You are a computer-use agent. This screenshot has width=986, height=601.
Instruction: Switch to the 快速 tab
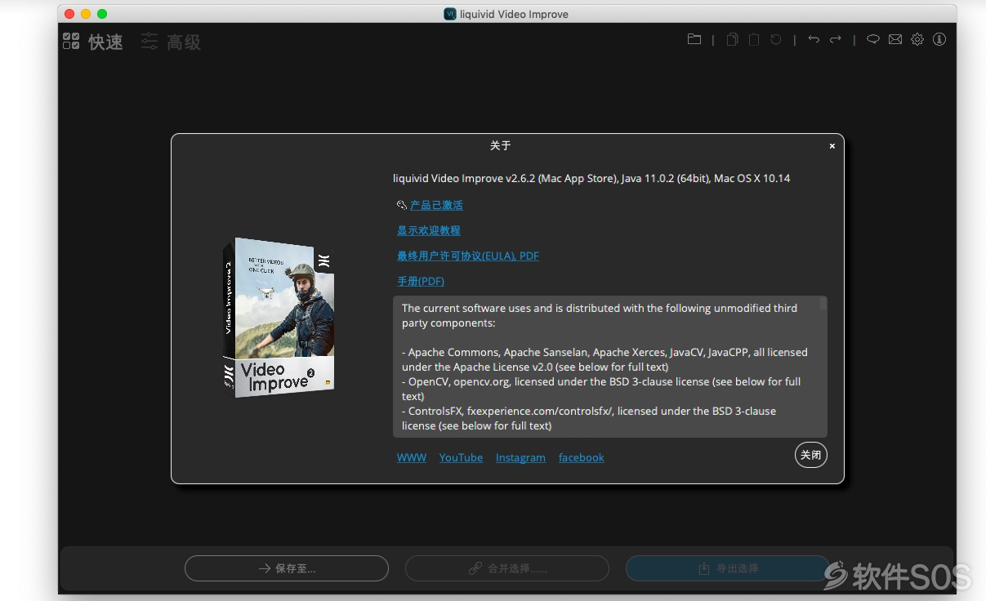click(93, 42)
